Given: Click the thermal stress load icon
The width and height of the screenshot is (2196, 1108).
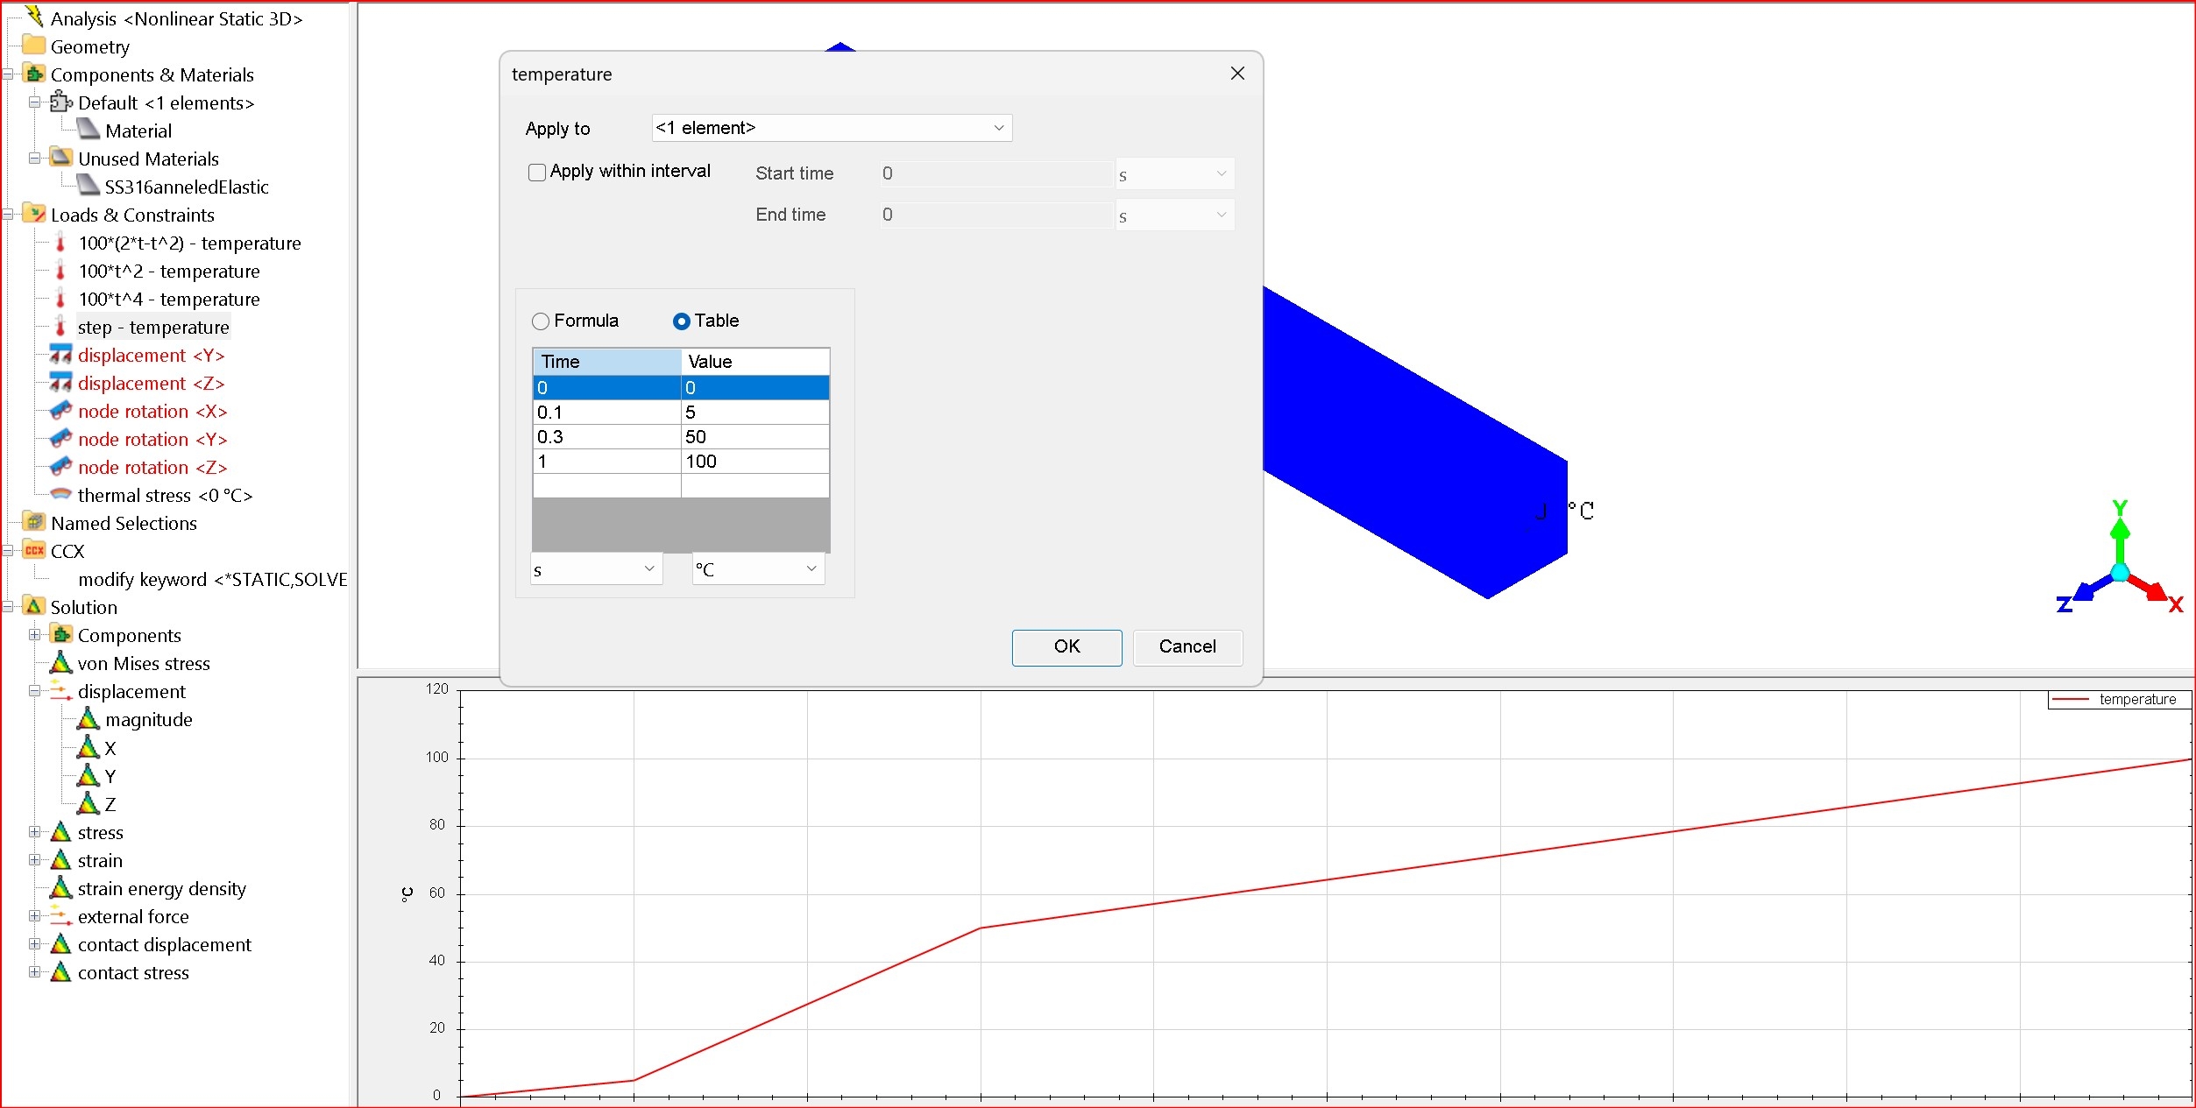Looking at the screenshot, I should pyautogui.click(x=60, y=495).
